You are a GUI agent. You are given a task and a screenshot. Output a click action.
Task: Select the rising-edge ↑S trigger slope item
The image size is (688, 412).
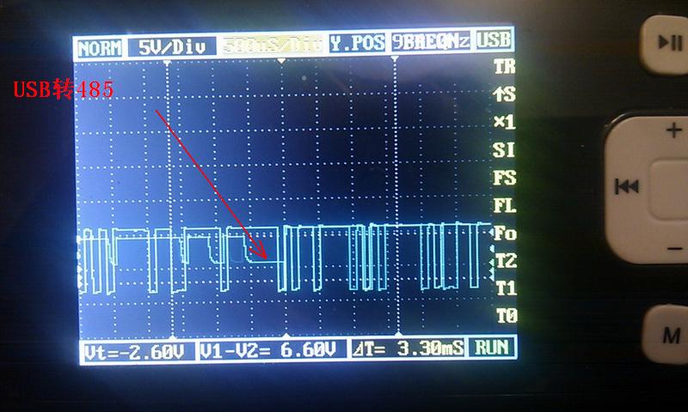[504, 94]
